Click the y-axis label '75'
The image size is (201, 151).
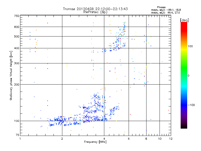pos(18,135)
